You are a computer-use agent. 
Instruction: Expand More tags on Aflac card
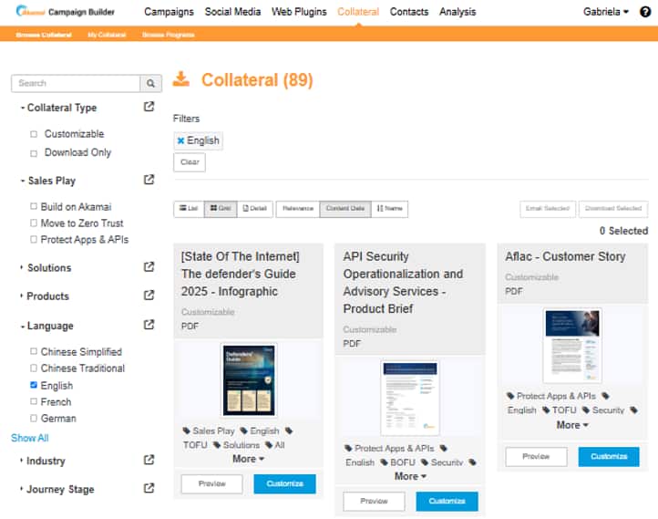572,425
